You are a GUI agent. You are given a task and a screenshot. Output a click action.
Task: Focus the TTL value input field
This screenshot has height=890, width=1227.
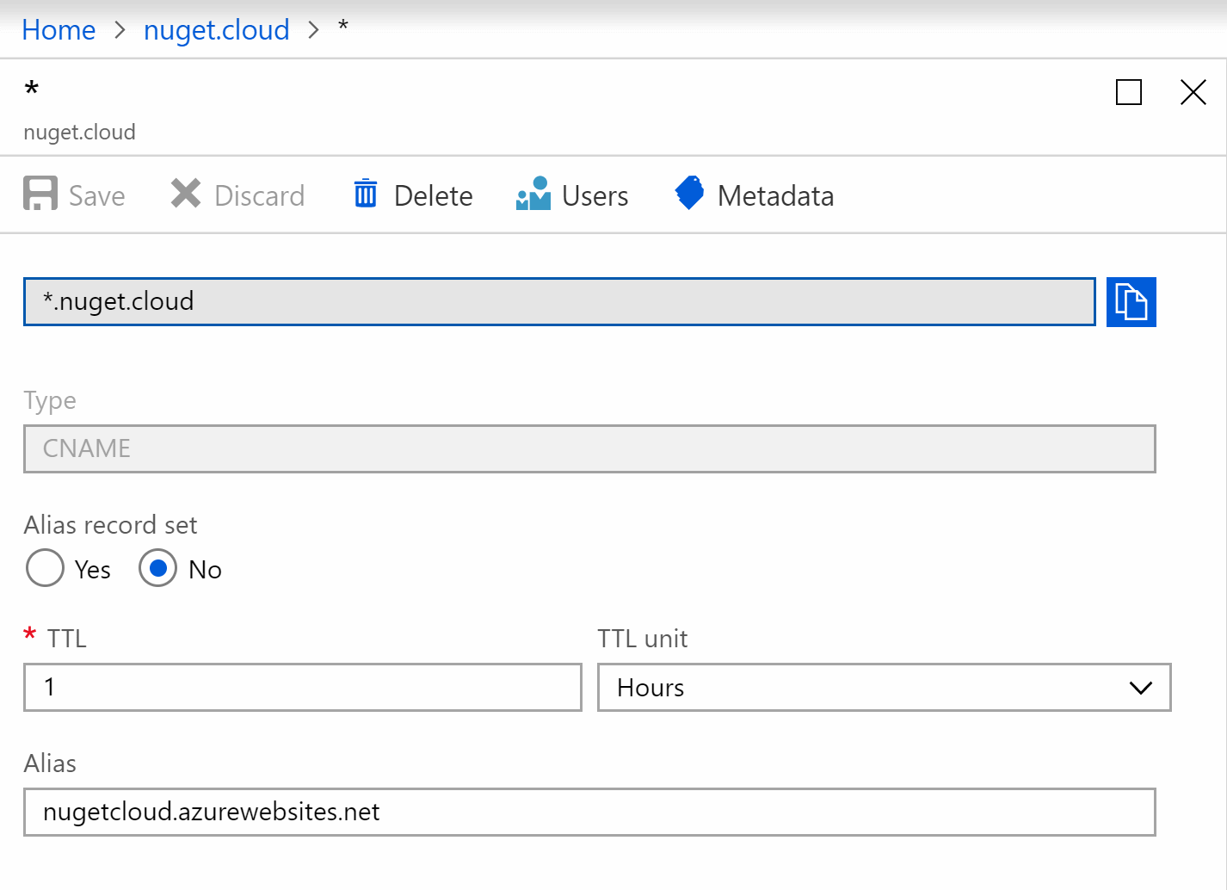(303, 687)
